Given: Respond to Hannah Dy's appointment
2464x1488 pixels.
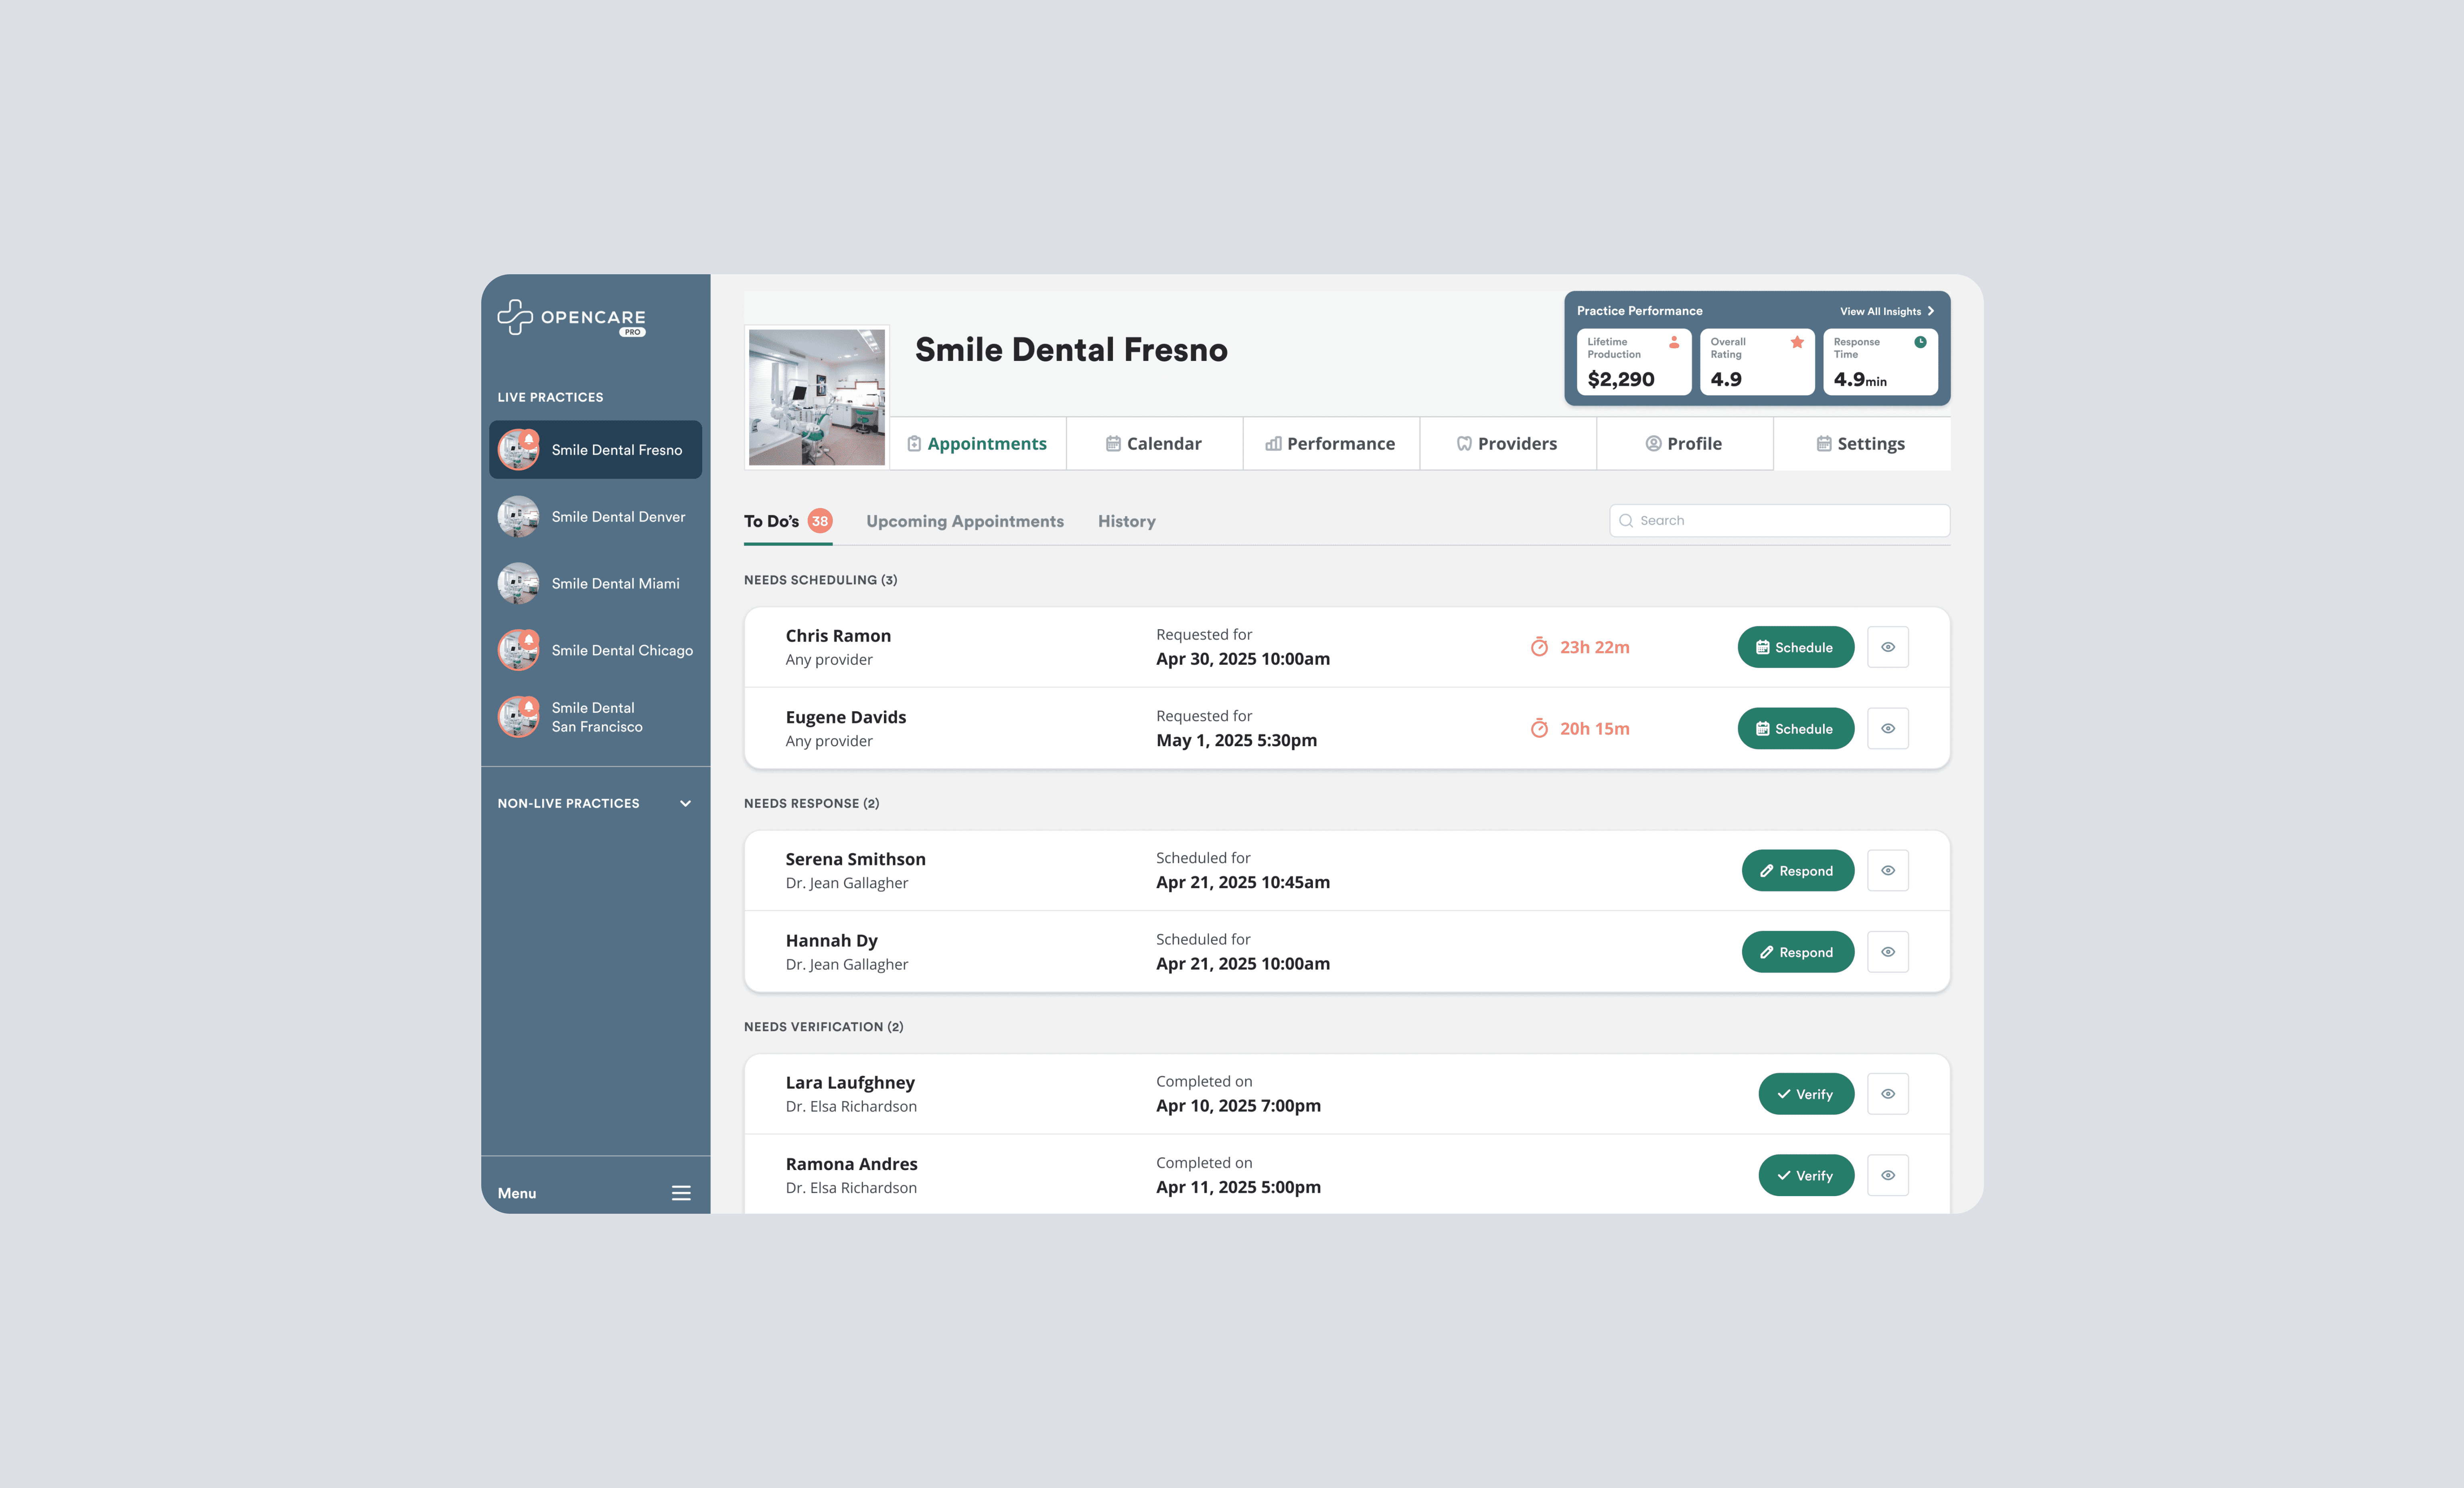Looking at the screenshot, I should [x=1797, y=952].
